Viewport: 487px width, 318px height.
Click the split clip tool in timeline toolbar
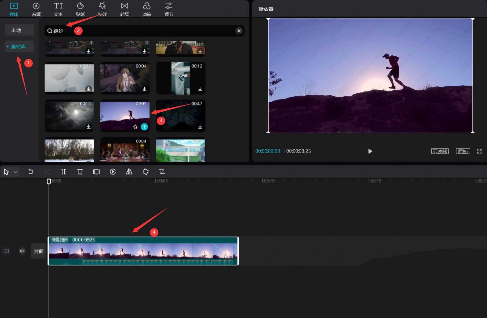(64, 172)
